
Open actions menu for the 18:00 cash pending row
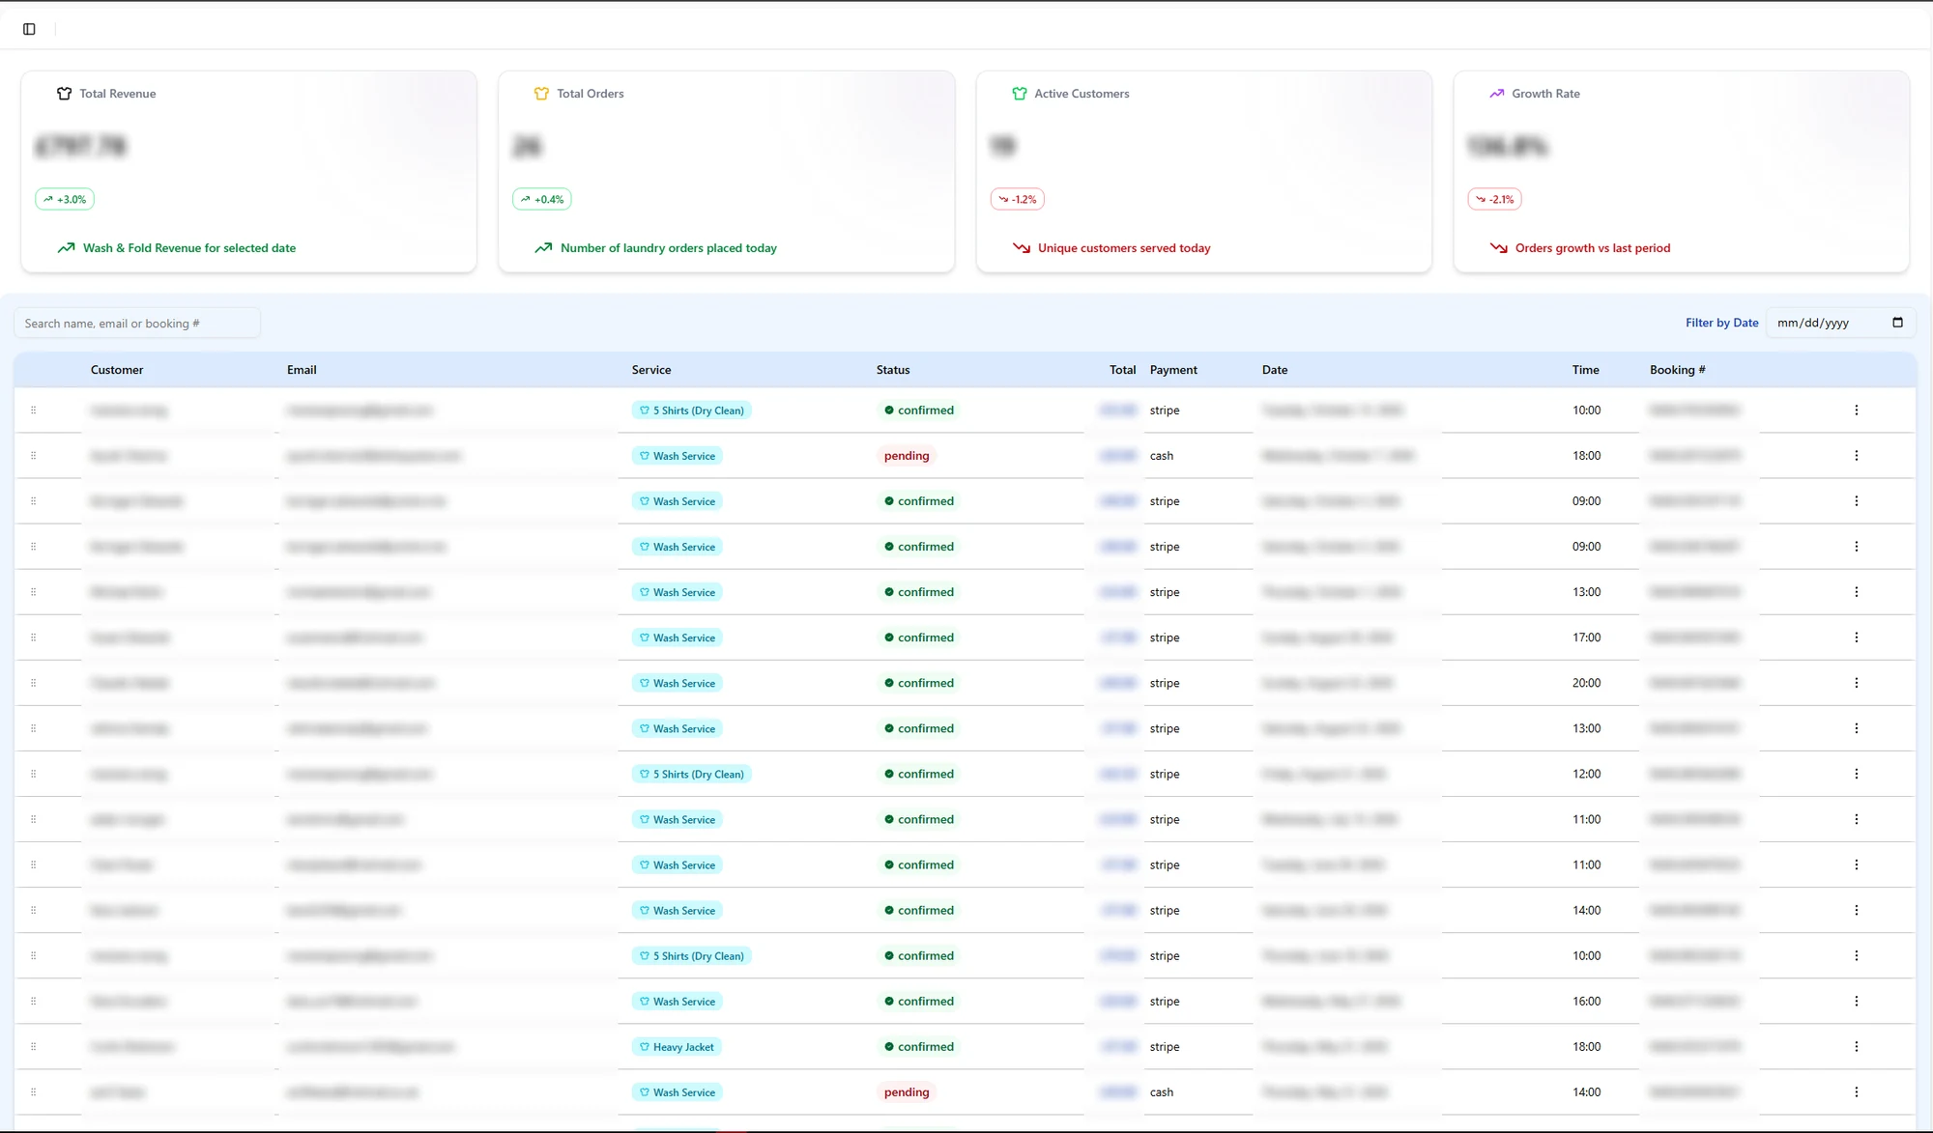[x=1856, y=456]
